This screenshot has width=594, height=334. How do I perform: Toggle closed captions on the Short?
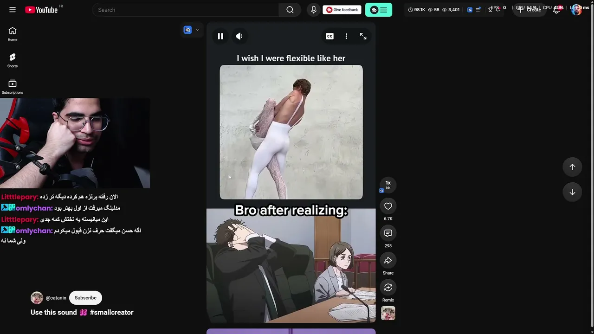pyautogui.click(x=329, y=36)
